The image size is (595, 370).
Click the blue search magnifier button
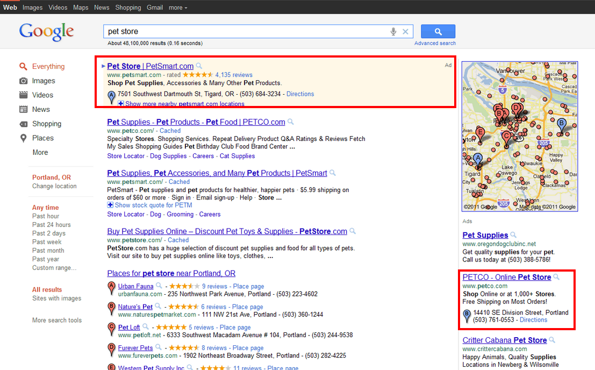438,32
